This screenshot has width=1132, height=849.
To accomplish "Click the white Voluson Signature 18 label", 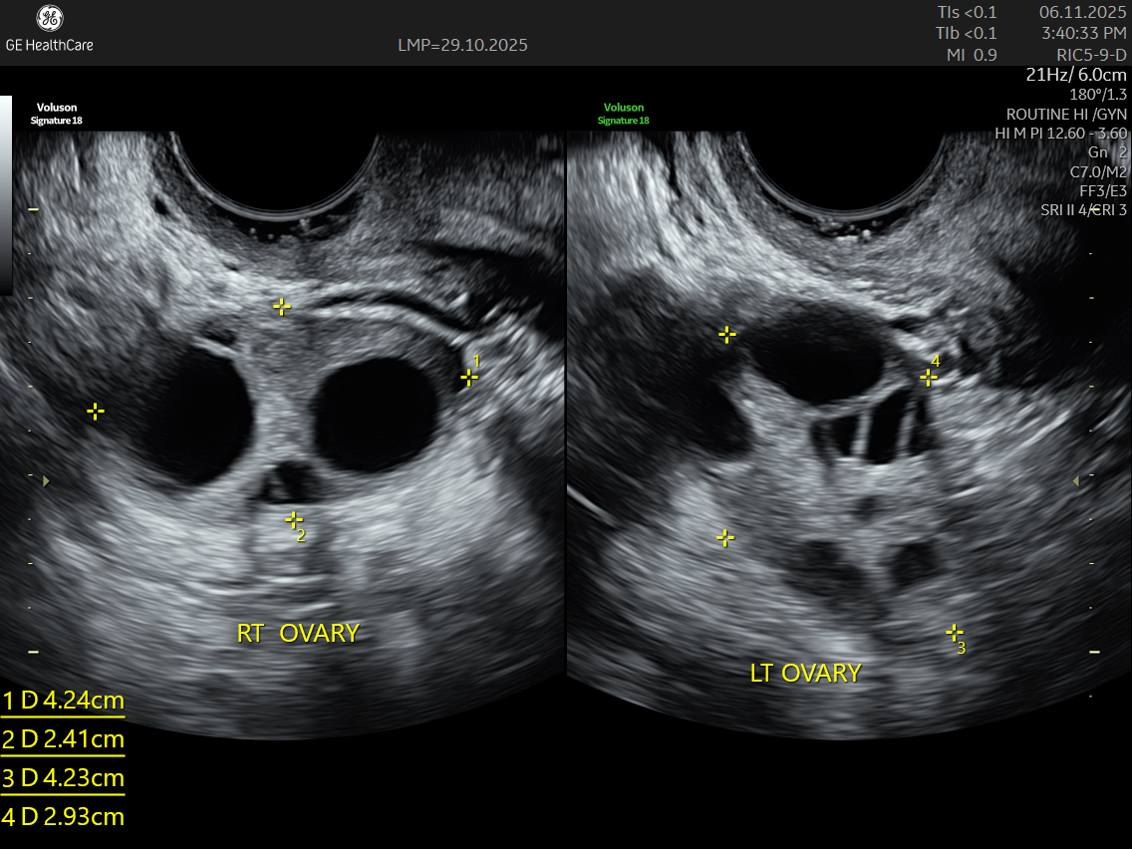I will pos(57,114).
